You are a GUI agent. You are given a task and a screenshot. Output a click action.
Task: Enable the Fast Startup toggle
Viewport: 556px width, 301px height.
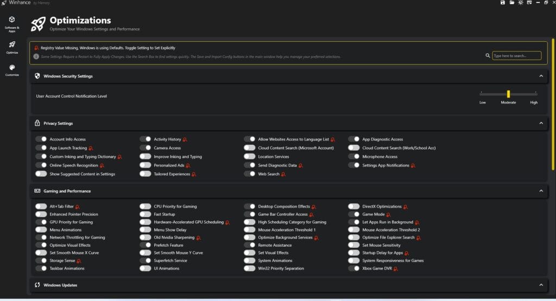coord(145,214)
